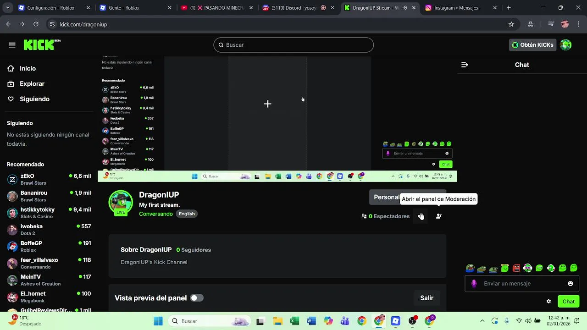The image size is (587, 330).
Task: Open Windows Start menu
Action: tap(158, 321)
